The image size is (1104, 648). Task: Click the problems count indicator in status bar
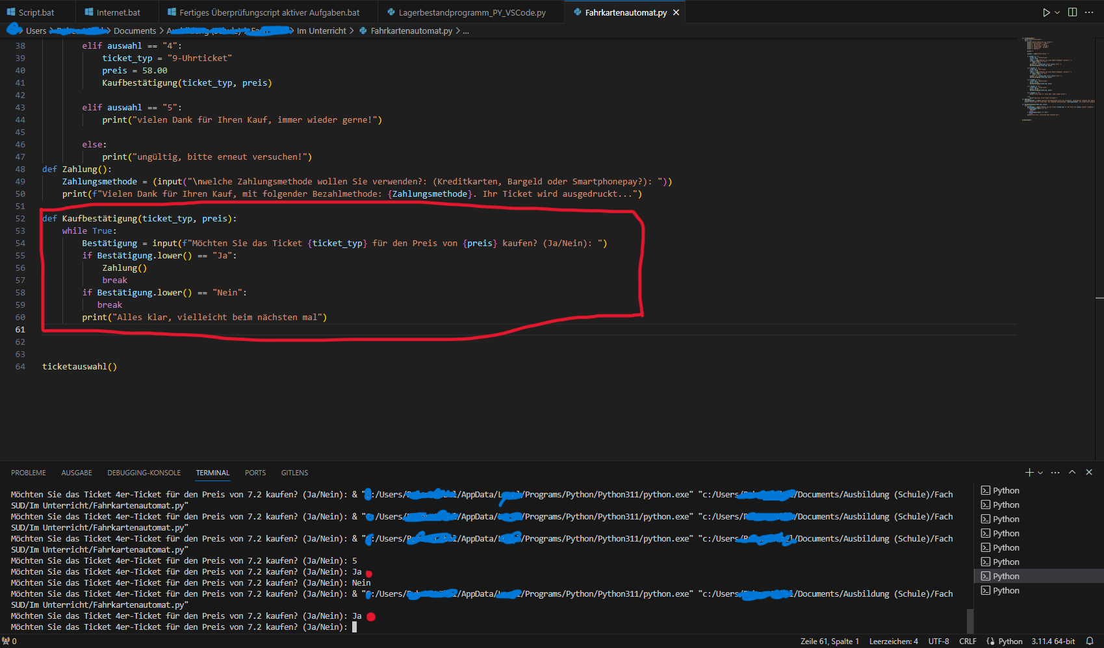coord(9,641)
